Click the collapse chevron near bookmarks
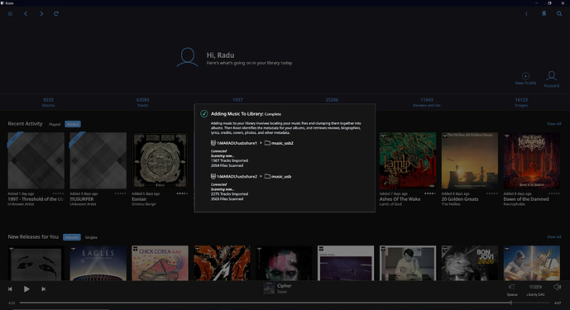The image size is (570, 310). click(x=526, y=14)
